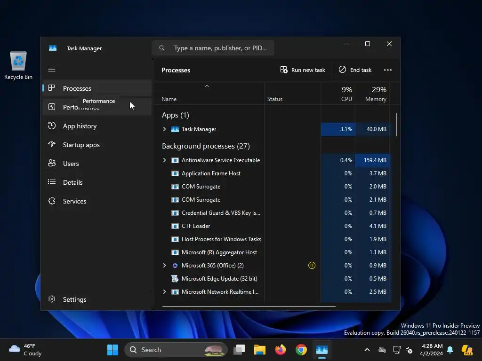Screen dimensions: 482x361
Task: Launch Firefox from the taskbar
Action: tap(281, 350)
